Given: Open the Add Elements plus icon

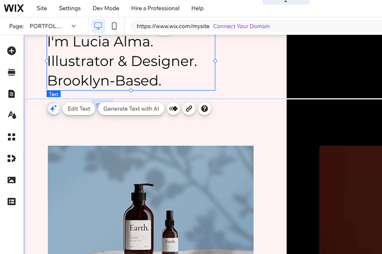Looking at the screenshot, I should 11,51.
